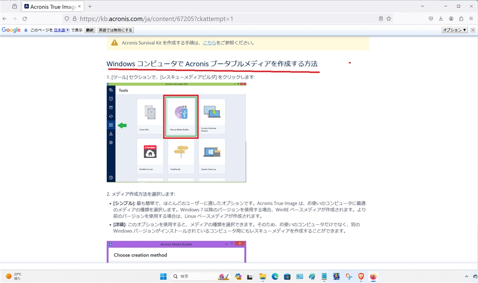Launch Brave browser from the taskbar
Image resolution: width=478 pixels, height=283 pixels.
coord(361,276)
